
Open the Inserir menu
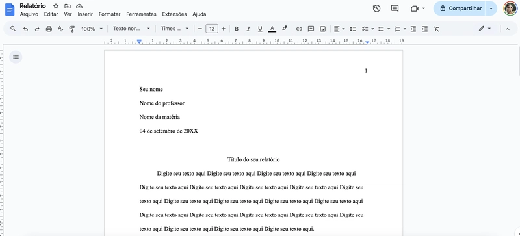pyautogui.click(x=85, y=14)
